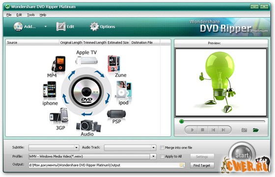
Task: Open the Add button's dropdown arrow
Action: tap(45, 26)
